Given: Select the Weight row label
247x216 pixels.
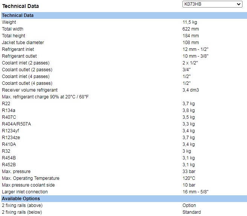Looking at the screenshot, I should coord(9,22).
